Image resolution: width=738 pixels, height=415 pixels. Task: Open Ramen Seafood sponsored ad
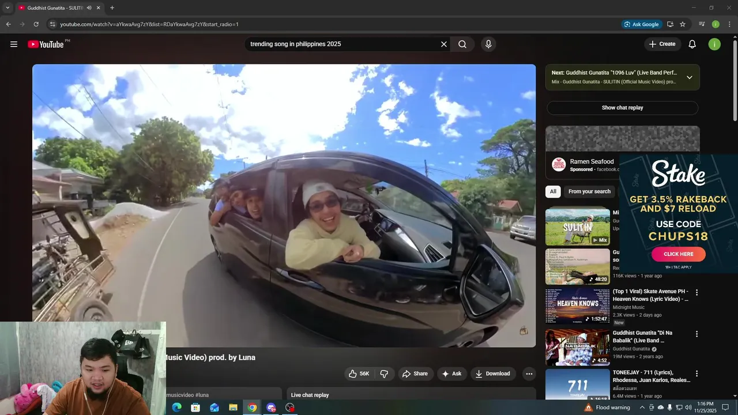click(592, 162)
